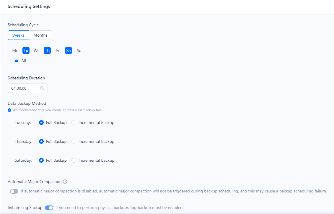Select Full Backup for Saturday
The width and height of the screenshot is (334, 214).
pyautogui.click(x=41, y=160)
